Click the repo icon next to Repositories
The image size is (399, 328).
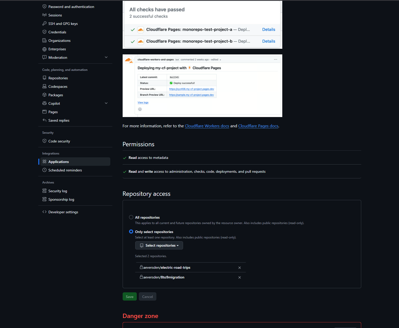pyautogui.click(x=44, y=78)
